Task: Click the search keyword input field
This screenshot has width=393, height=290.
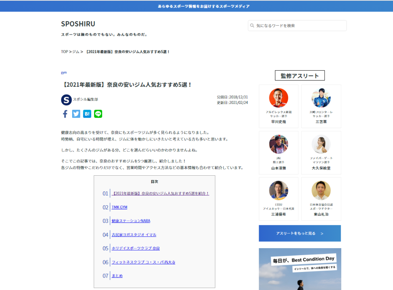Action: pyautogui.click(x=297, y=26)
